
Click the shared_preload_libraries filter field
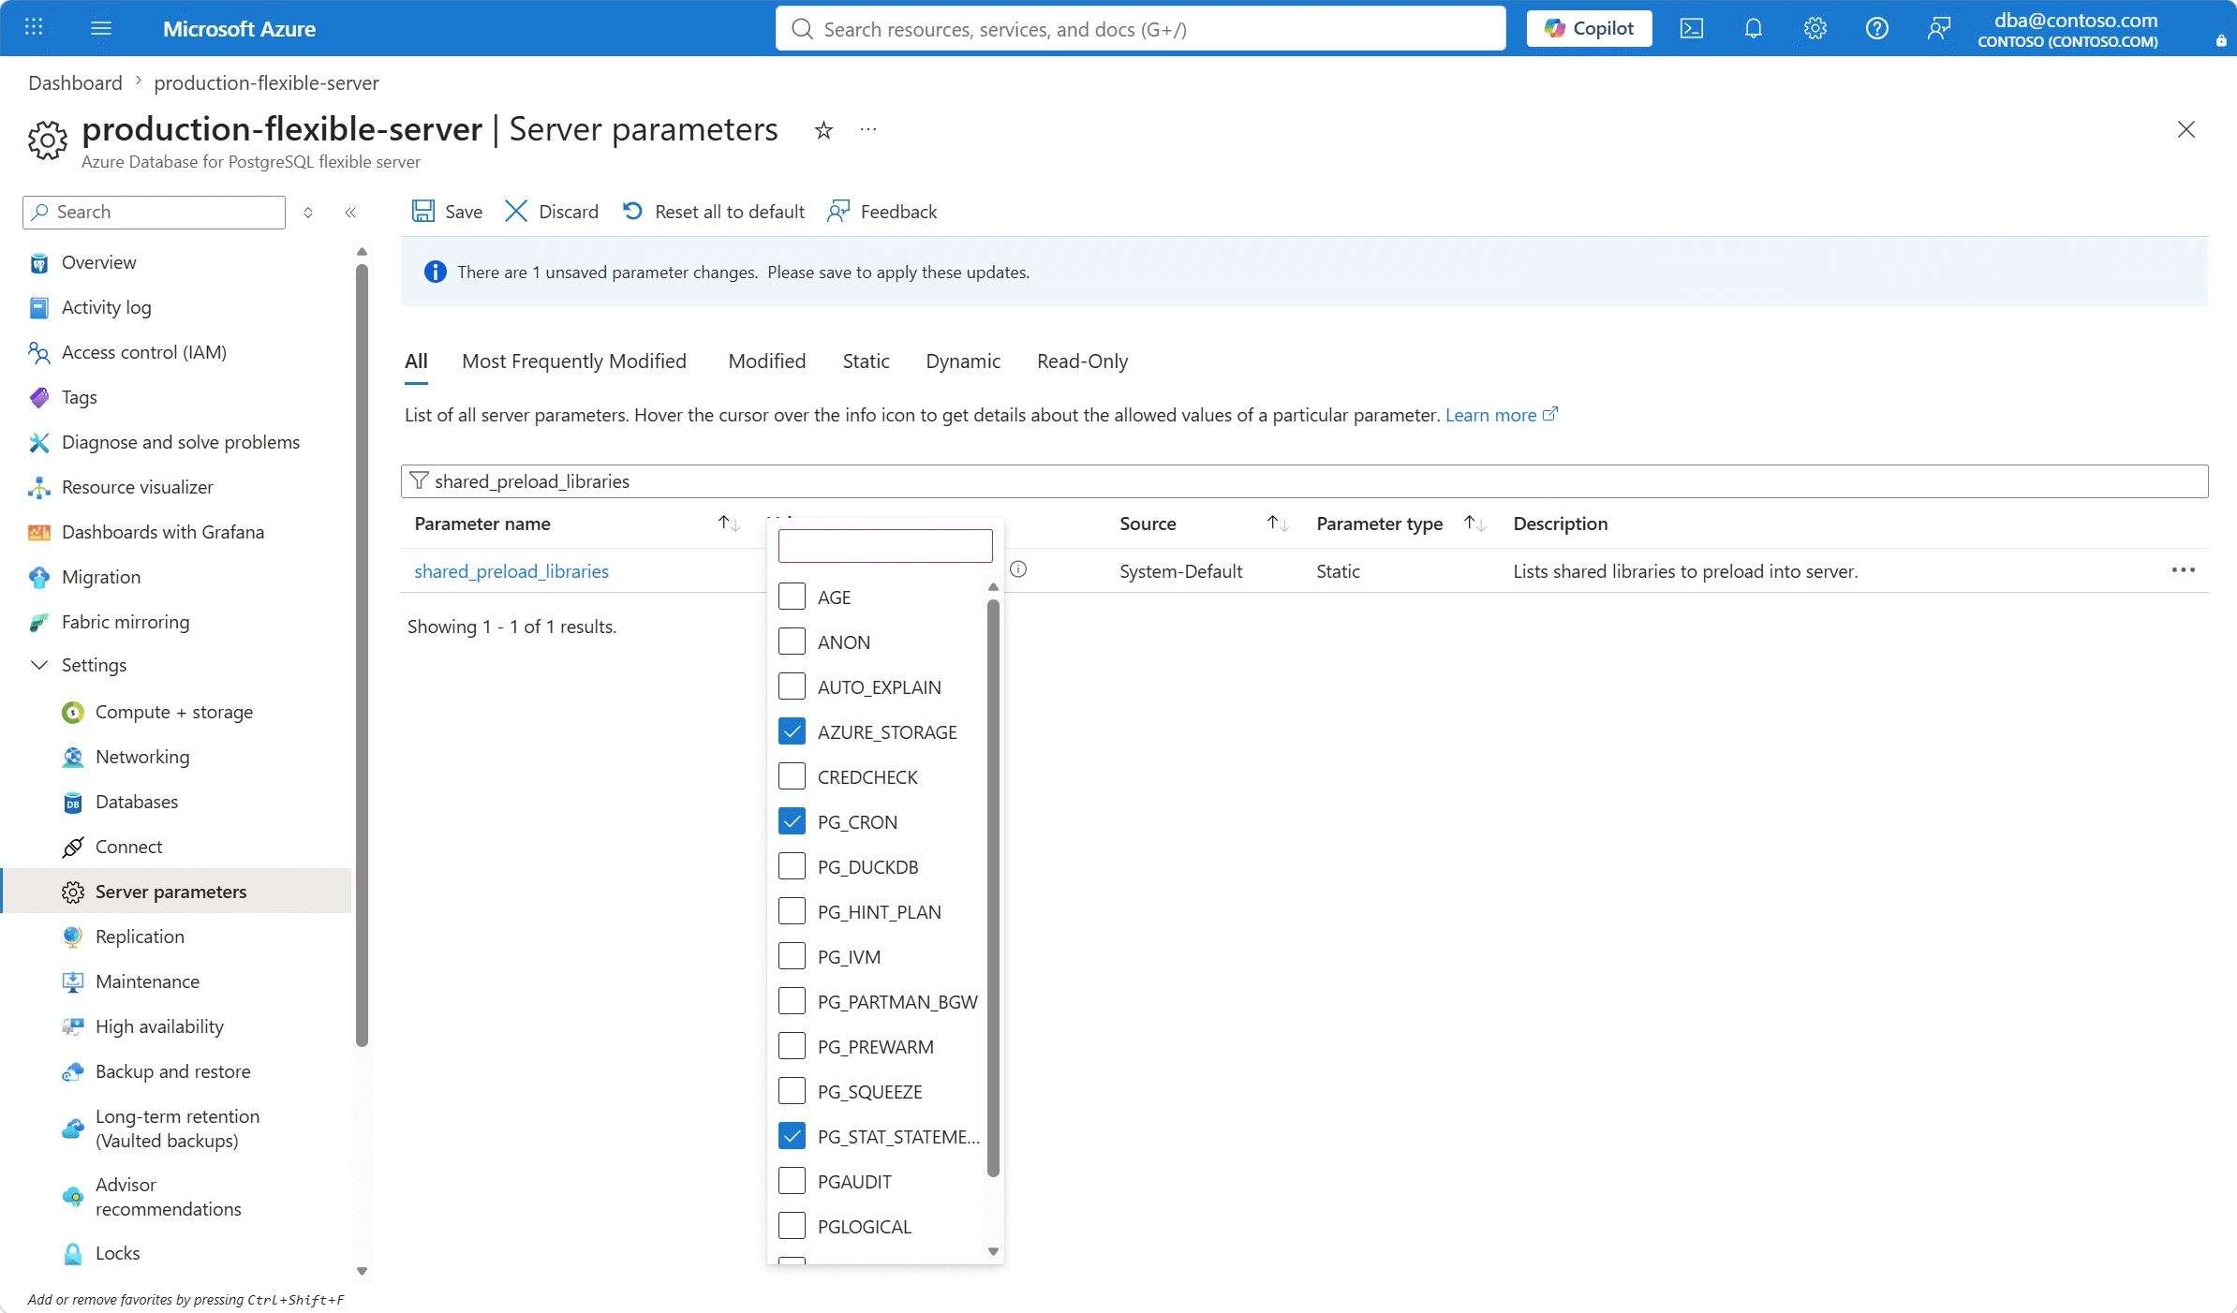(1305, 481)
